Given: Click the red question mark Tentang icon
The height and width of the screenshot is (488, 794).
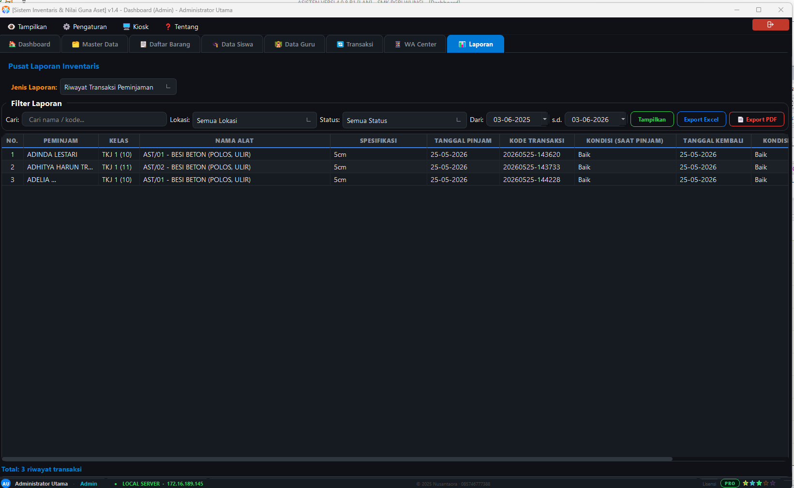Looking at the screenshot, I should point(168,27).
